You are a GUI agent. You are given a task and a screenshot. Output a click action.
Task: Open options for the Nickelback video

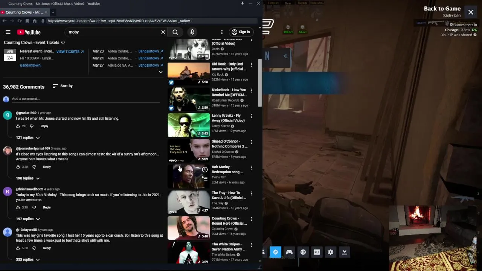click(x=252, y=91)
